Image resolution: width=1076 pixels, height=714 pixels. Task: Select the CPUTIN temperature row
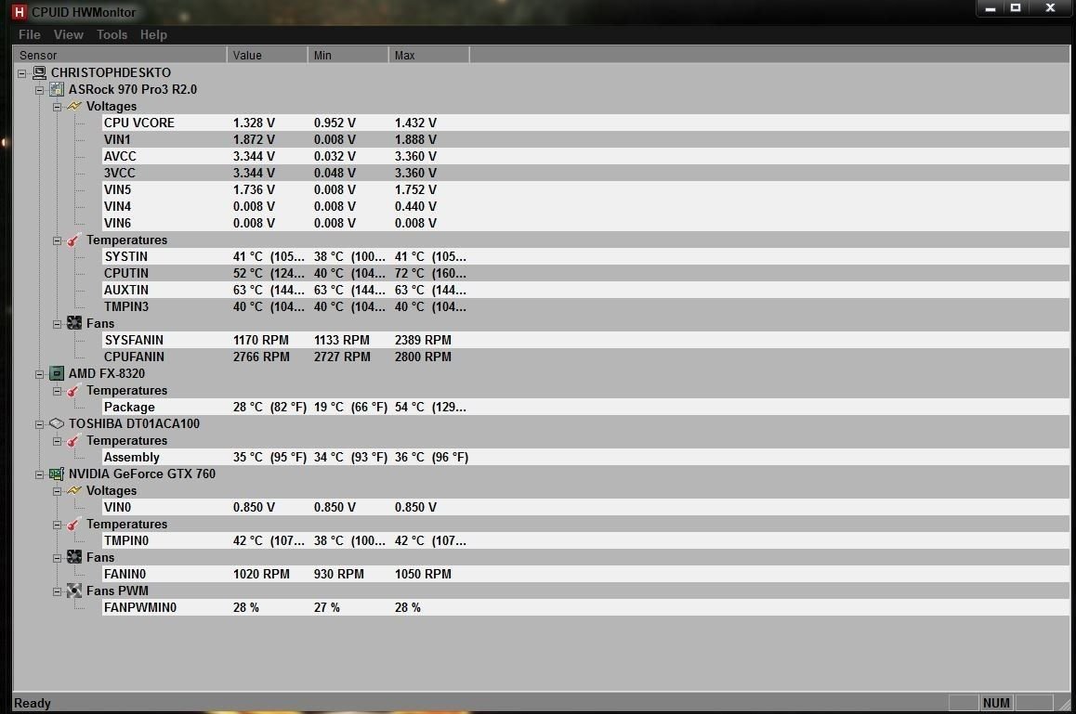pyautogui.click(x=585, y=273)
